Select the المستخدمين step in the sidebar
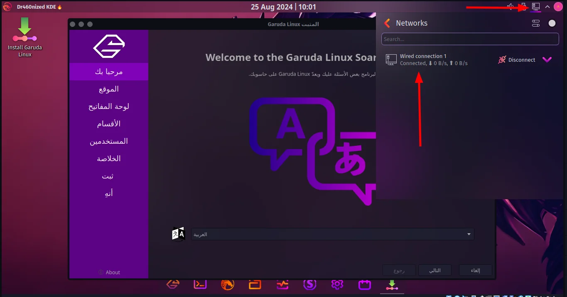The image size is (567, 297). click(x=109, y=141)
